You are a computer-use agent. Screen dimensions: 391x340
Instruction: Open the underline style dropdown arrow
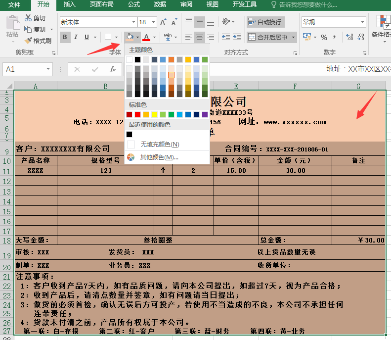(x=95, y=37)
